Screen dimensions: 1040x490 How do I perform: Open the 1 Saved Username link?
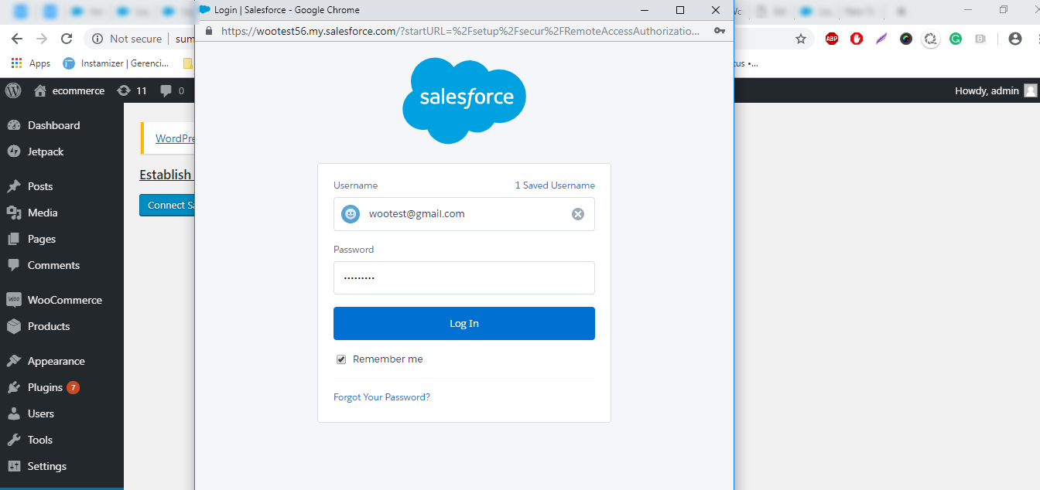click(555, 185)
